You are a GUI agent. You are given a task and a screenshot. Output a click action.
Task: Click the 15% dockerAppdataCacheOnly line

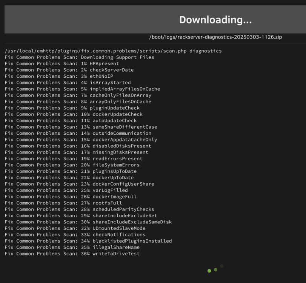[x=81, y=140]
